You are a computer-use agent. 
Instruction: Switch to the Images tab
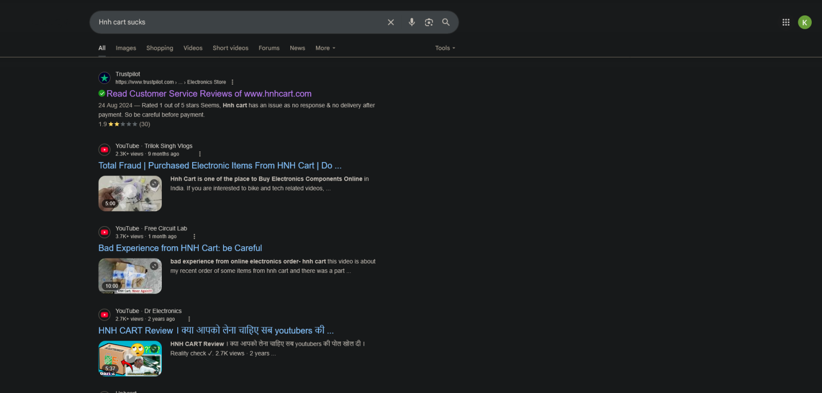point(126,48)
